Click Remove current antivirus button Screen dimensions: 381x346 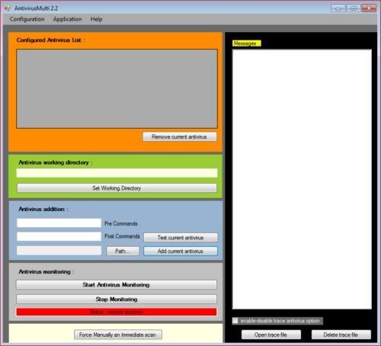click(180, 136)
